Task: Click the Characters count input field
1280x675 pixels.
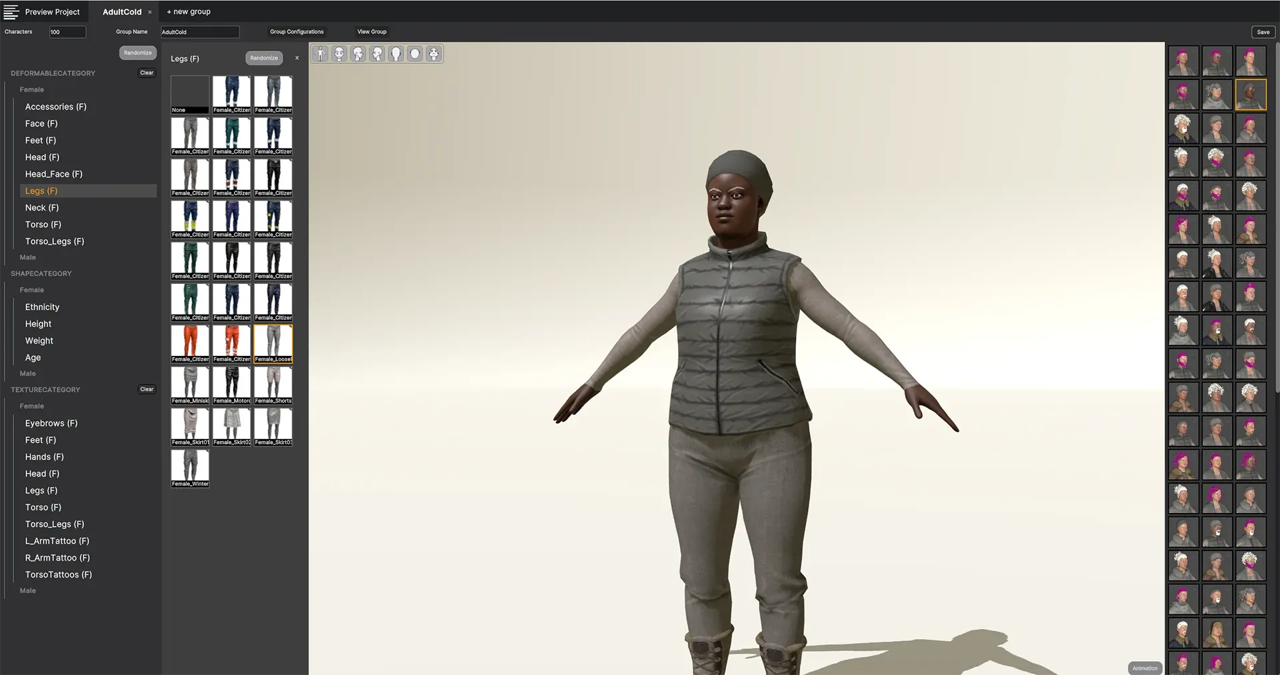Action: pyautogui.click(x=67, y=32)
